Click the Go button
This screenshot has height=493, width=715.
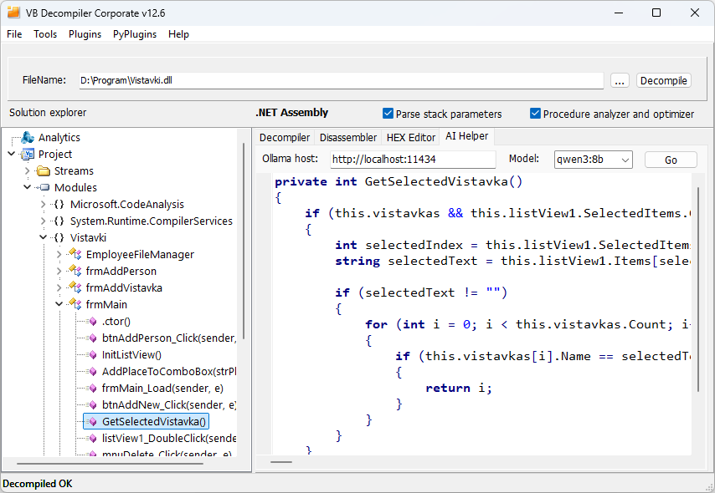click(x=671, y=160)
